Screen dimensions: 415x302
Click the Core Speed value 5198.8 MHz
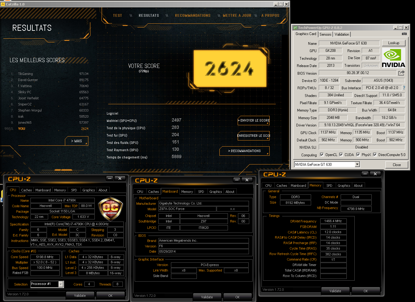[x=45, y=257]
